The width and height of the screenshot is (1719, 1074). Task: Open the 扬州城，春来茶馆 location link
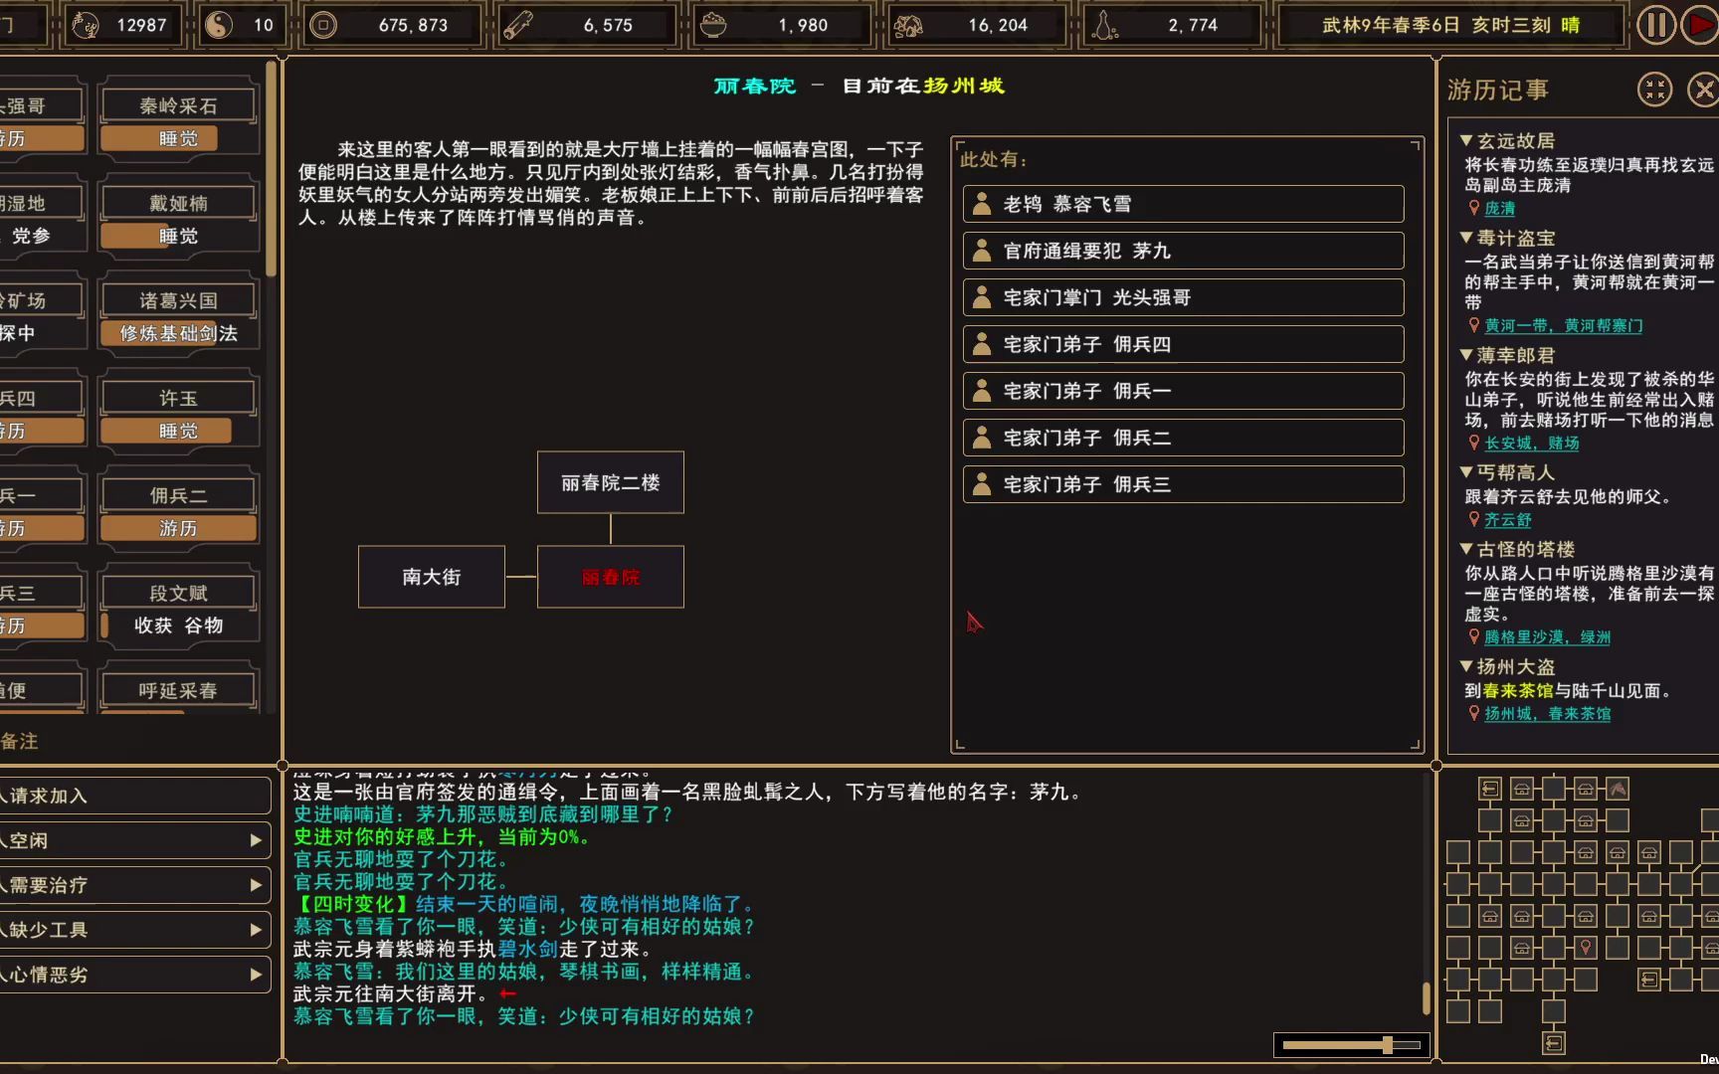point(1547,713)
